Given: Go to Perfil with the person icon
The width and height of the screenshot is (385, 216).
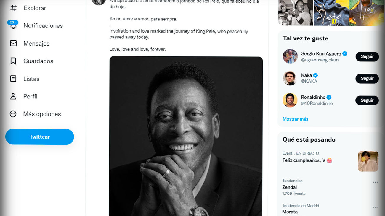Looking at the screenshot, I should (x=13, y=96).
